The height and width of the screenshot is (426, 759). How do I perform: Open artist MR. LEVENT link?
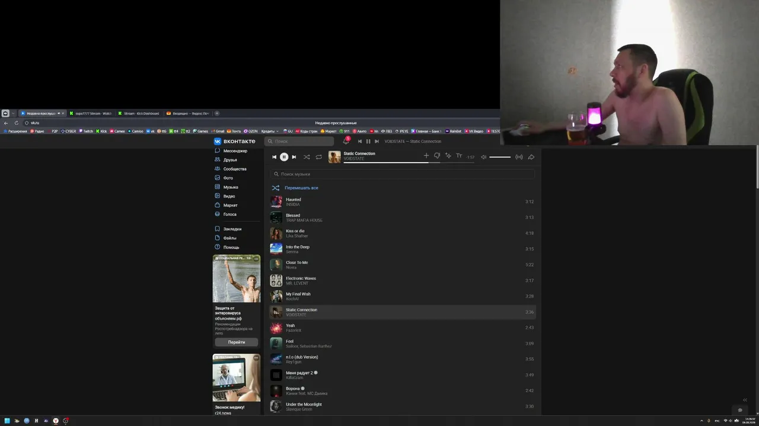coord(297,283)
